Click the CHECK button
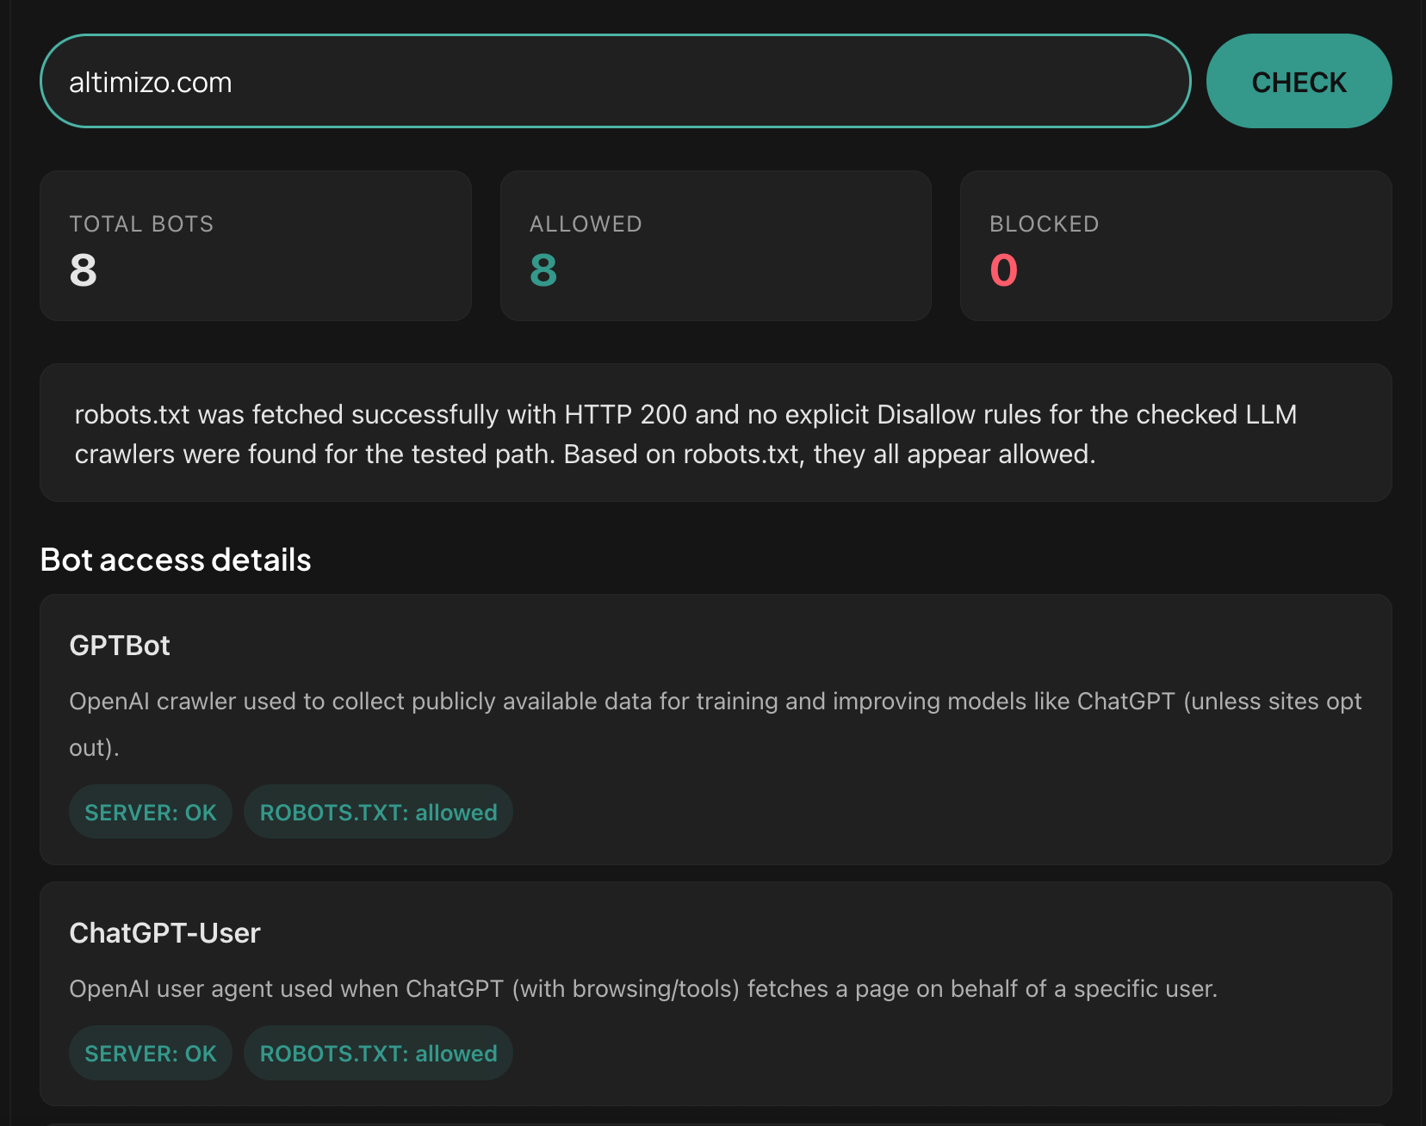The width and height of the screenshot is (1426, 1126). tap(1299, 81)
